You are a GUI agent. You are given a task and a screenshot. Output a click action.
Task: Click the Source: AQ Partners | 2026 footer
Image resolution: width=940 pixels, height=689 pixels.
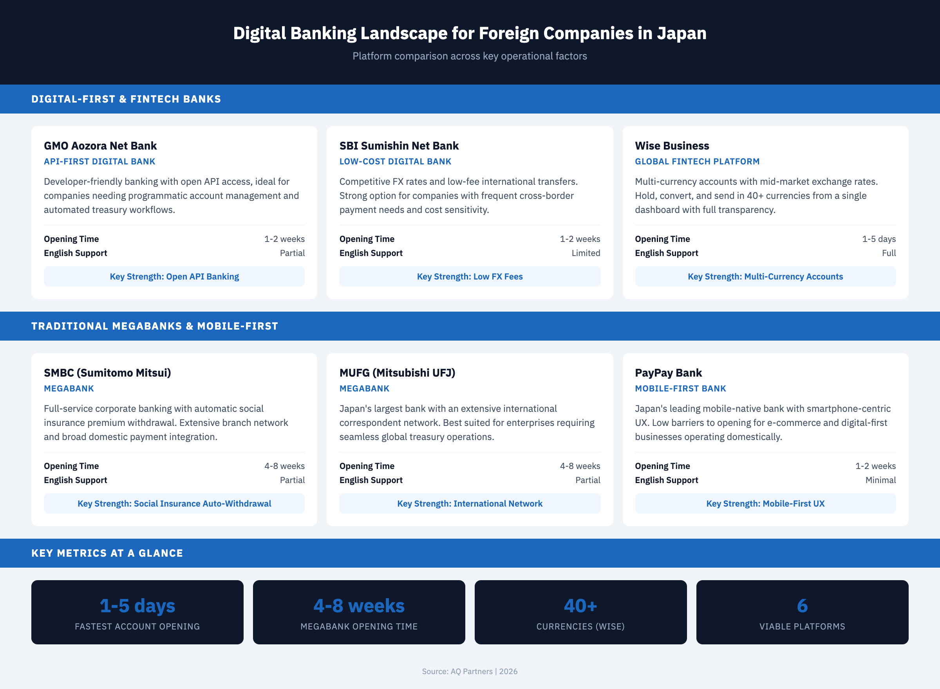coord(470,671)
